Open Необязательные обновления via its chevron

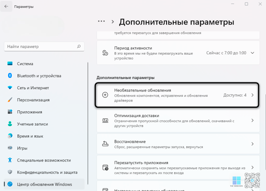252,95
